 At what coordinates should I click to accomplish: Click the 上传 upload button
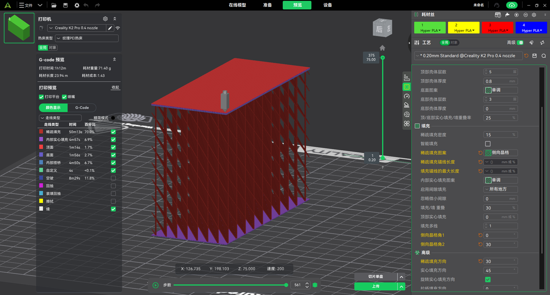click(x=376, y=286)
